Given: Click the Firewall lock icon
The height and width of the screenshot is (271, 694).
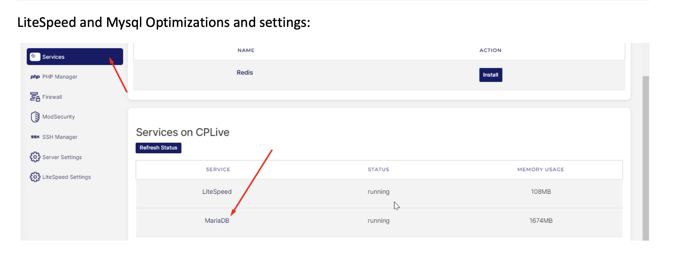Looking at the screenshot, I should [35, 97].
